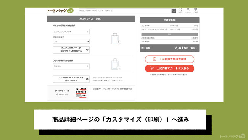Open the ウラ print method dropdown
The image size is (248, 140).
pyautogui.click(x=71, y=67)
